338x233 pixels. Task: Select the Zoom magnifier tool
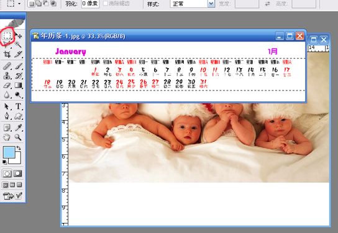(18, 137)
